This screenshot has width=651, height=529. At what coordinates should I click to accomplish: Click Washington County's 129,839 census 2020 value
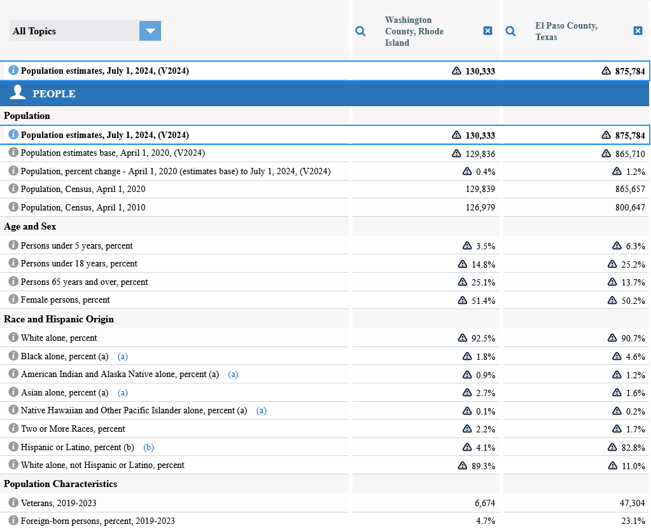click(480, 189)
